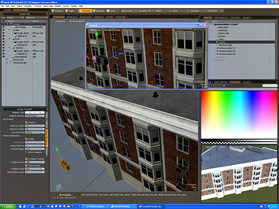Screen dimensions: 279x209
Task: Toggle the Supersampling checkbox
Action: (x=26, y=166)
